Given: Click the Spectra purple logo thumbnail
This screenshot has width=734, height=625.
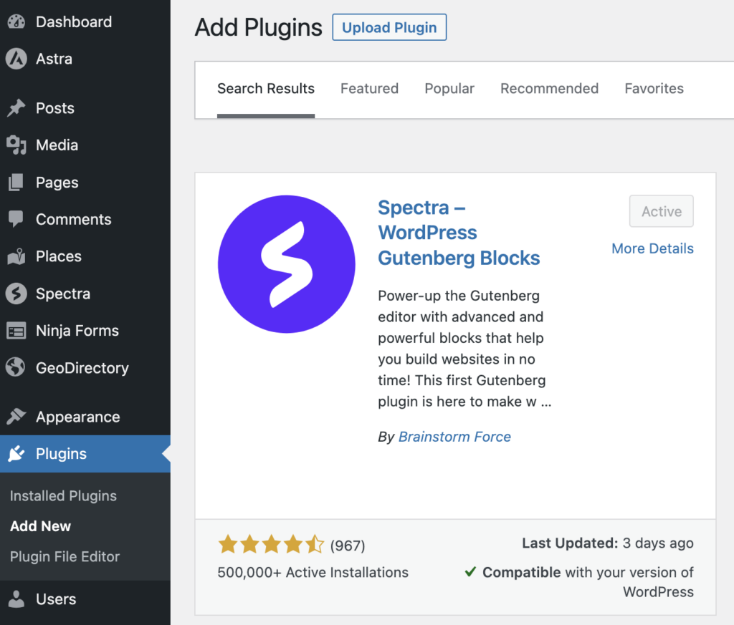Looking at the screenshot, I should [286, 264].
